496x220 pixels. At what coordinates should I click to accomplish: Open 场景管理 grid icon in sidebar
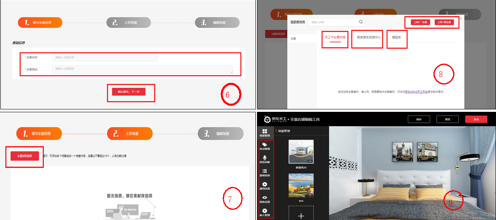coord(264,132)
